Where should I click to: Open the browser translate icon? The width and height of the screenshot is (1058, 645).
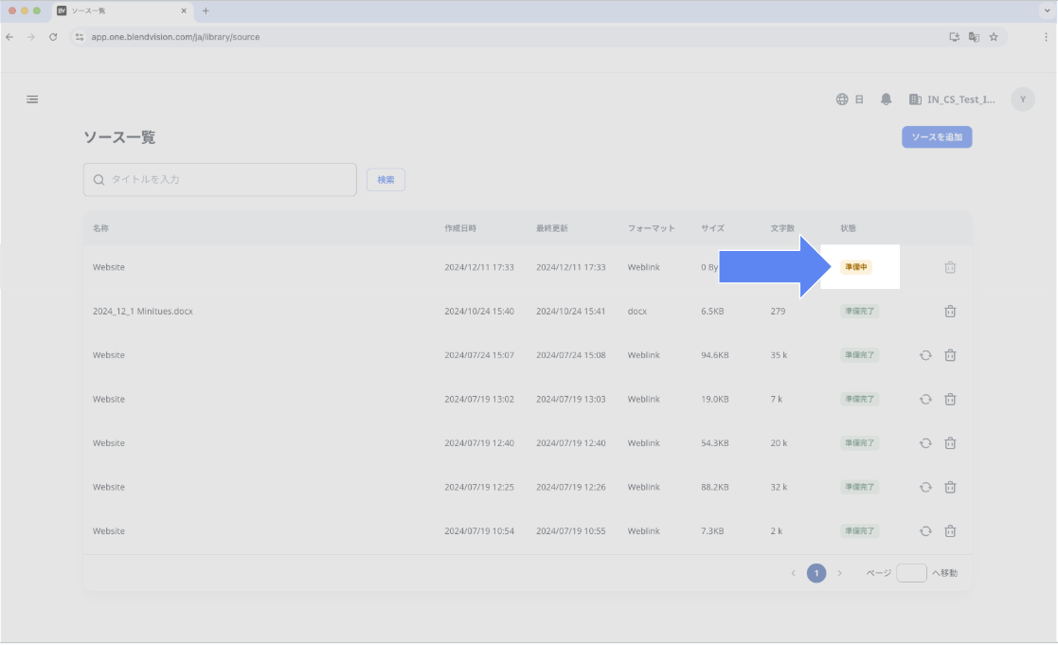click(974, 37)
